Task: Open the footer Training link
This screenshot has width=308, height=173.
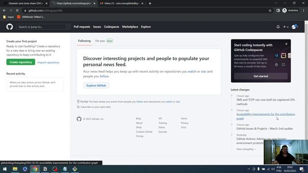Action: tap(163, 123)
